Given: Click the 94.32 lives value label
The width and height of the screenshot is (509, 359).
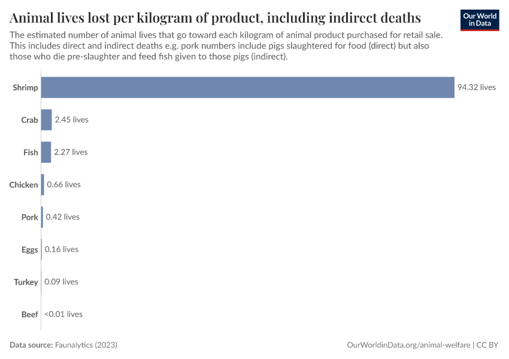Looking at the screenshot, I should click(x=477, y=87).
